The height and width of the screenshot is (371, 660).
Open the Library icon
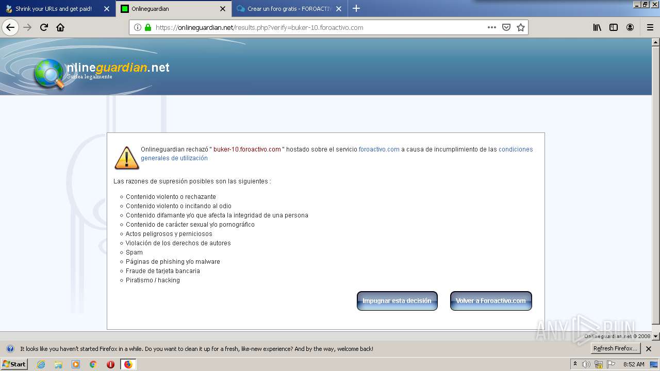[x=597, y=27]
